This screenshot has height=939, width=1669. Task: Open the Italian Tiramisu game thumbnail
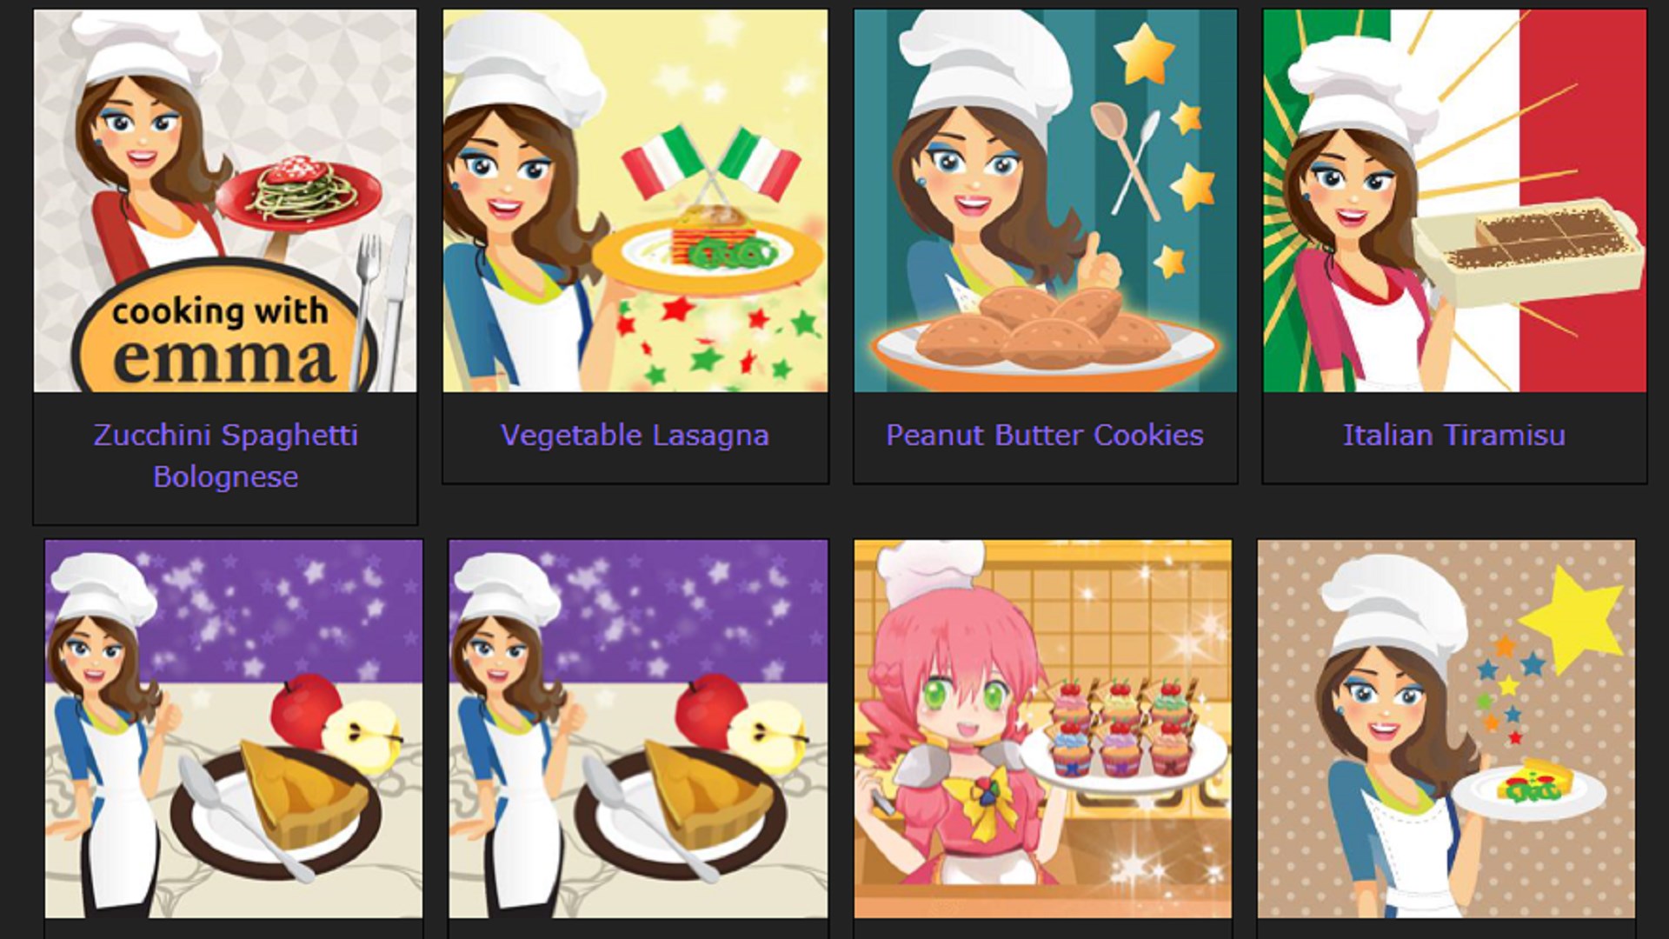[1454, 201]
